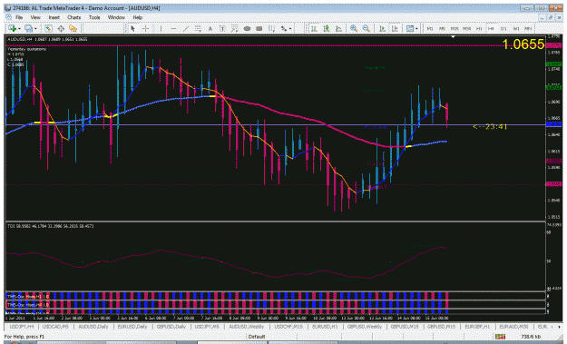
Task: Switch to the USDCAD,M5 chart tab
Action: [x=55, y=327]
